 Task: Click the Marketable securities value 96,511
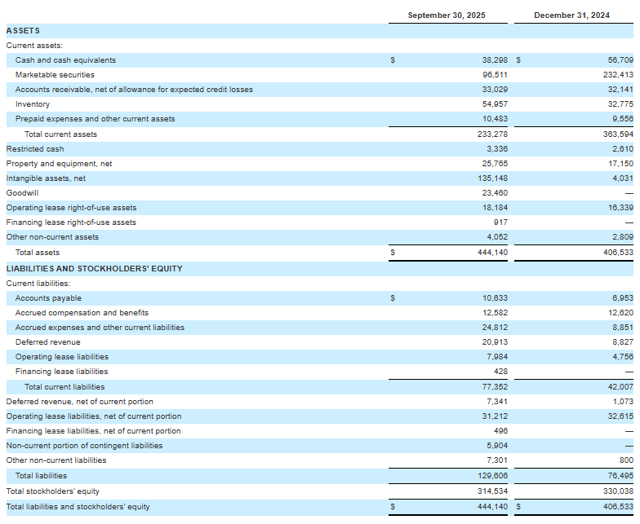pos(495,75)
